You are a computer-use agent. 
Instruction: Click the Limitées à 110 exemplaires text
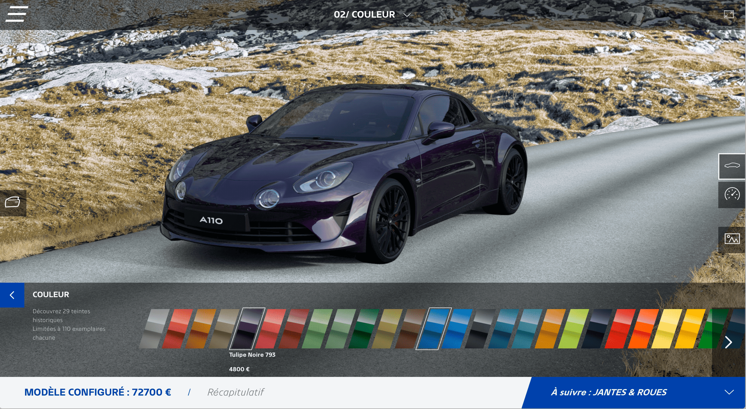click(69, 333)
